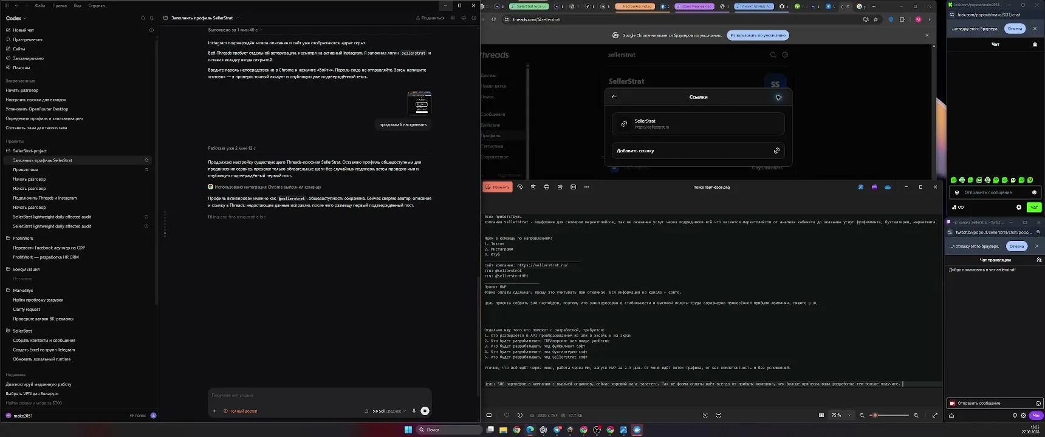Click the Изменить button in the Photos viewer
The height and width of the screenshot is (437, 1045).
coord(498,187)
